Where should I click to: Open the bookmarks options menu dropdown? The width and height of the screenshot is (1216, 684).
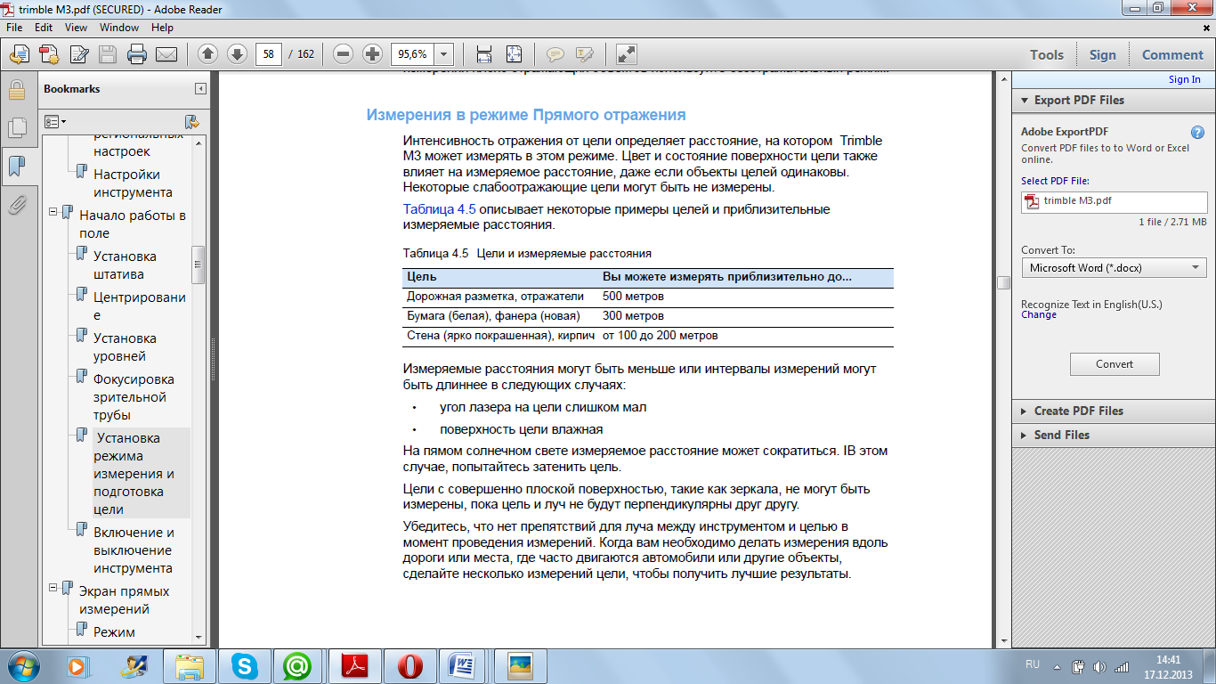pos(56,121)
